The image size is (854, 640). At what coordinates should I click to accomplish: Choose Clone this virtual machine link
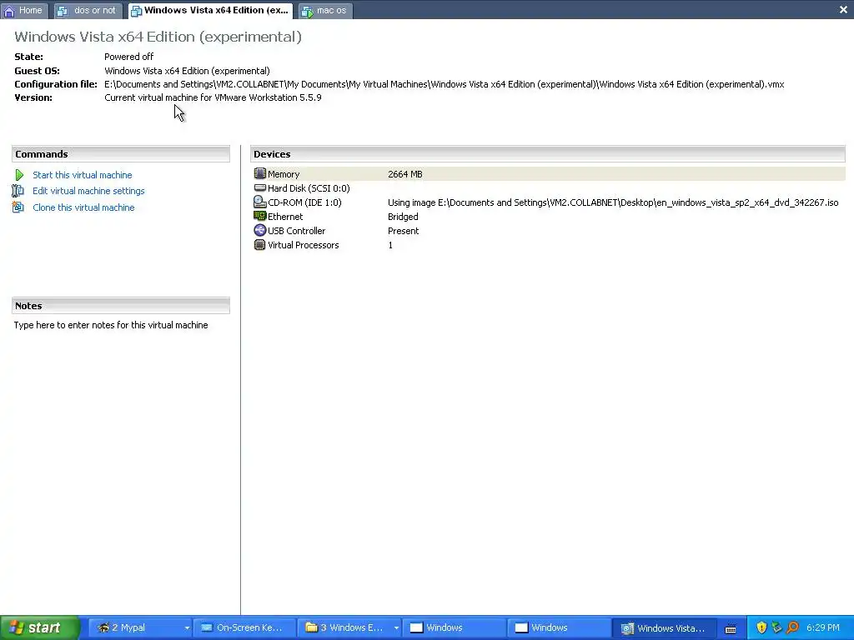click(x=83, y=207)
